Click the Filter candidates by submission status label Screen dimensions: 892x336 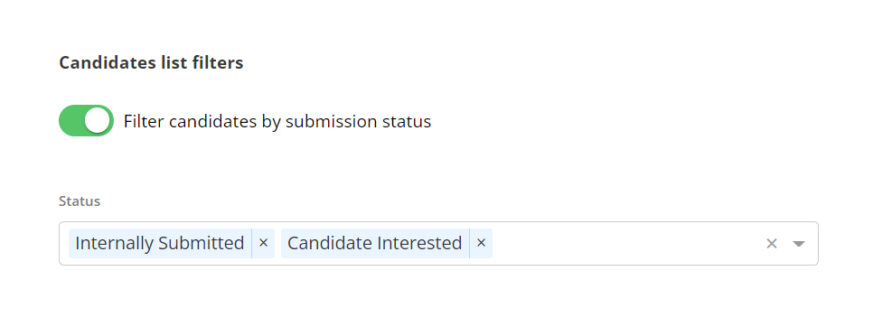277,122
